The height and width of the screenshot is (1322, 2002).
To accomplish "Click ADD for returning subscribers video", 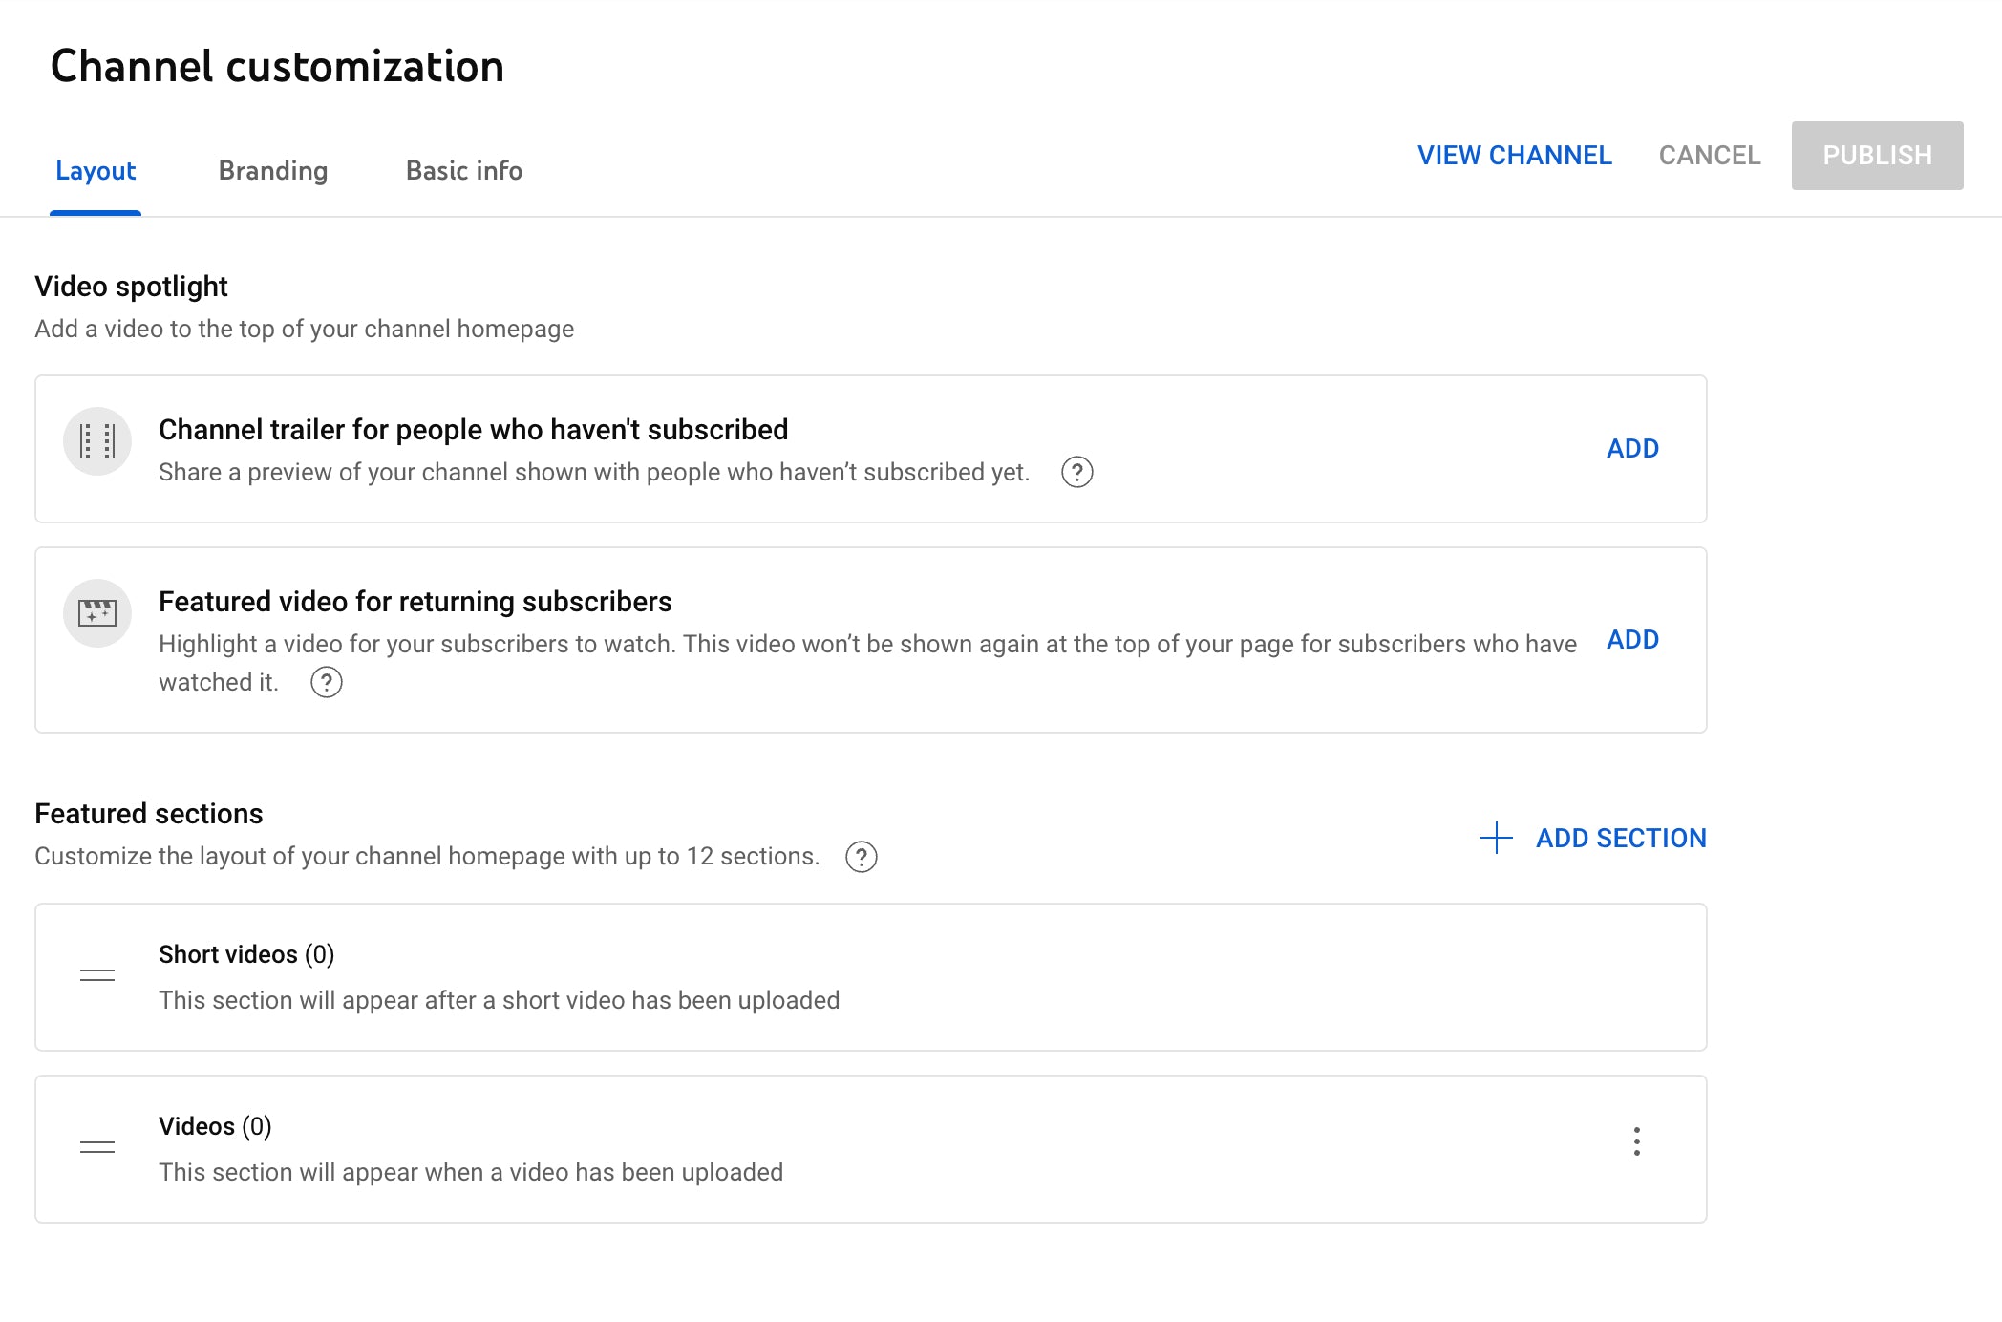I will [1633, 639].
